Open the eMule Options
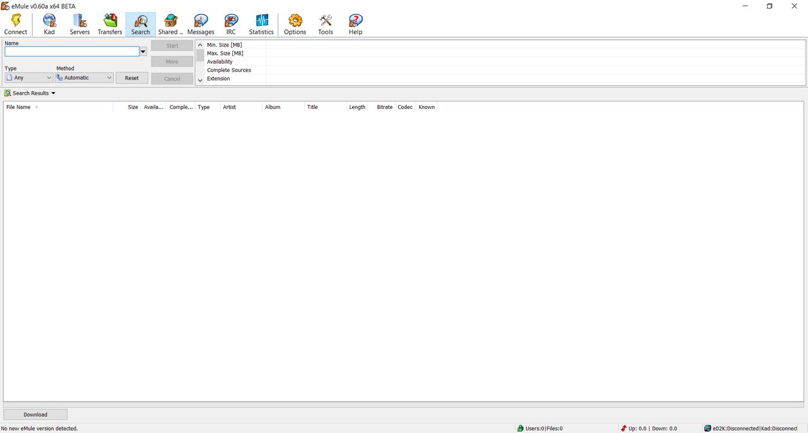 [x=294, y=23]
